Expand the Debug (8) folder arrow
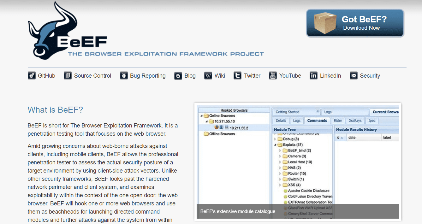This screenshot has width=422, height=224. click(275, 139)
